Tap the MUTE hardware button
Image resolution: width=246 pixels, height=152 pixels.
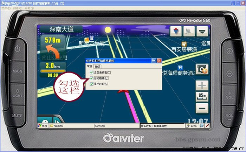click(x=17, y=116)
